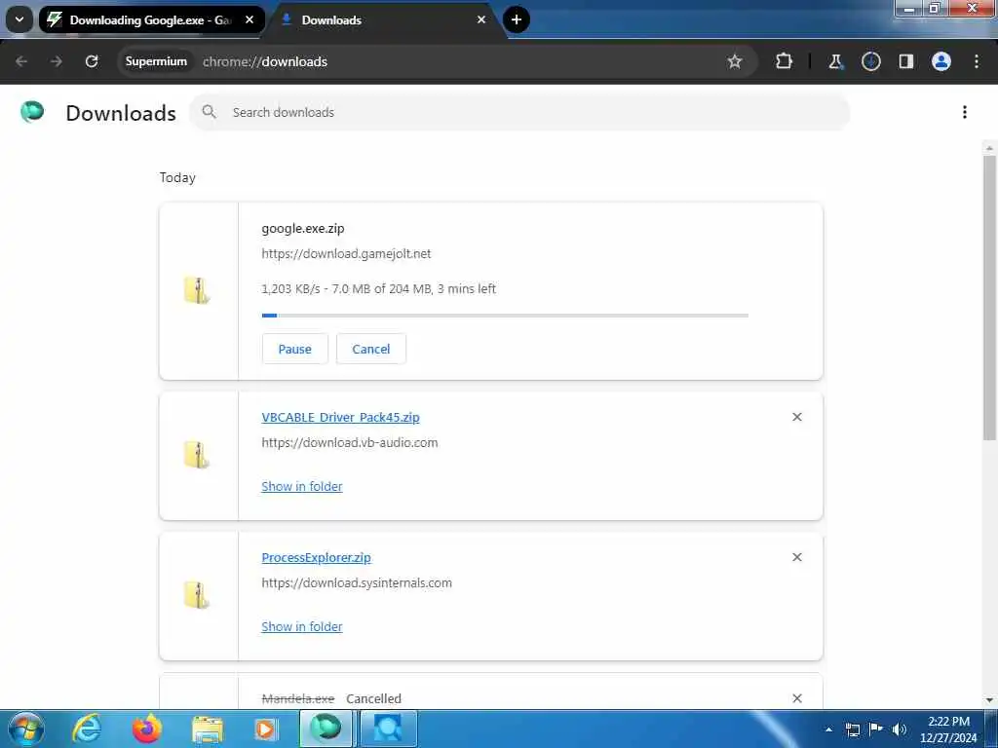Show the downloads progress toolbar icon
Viewport: 998px width, 748px height.
point(870,61)
